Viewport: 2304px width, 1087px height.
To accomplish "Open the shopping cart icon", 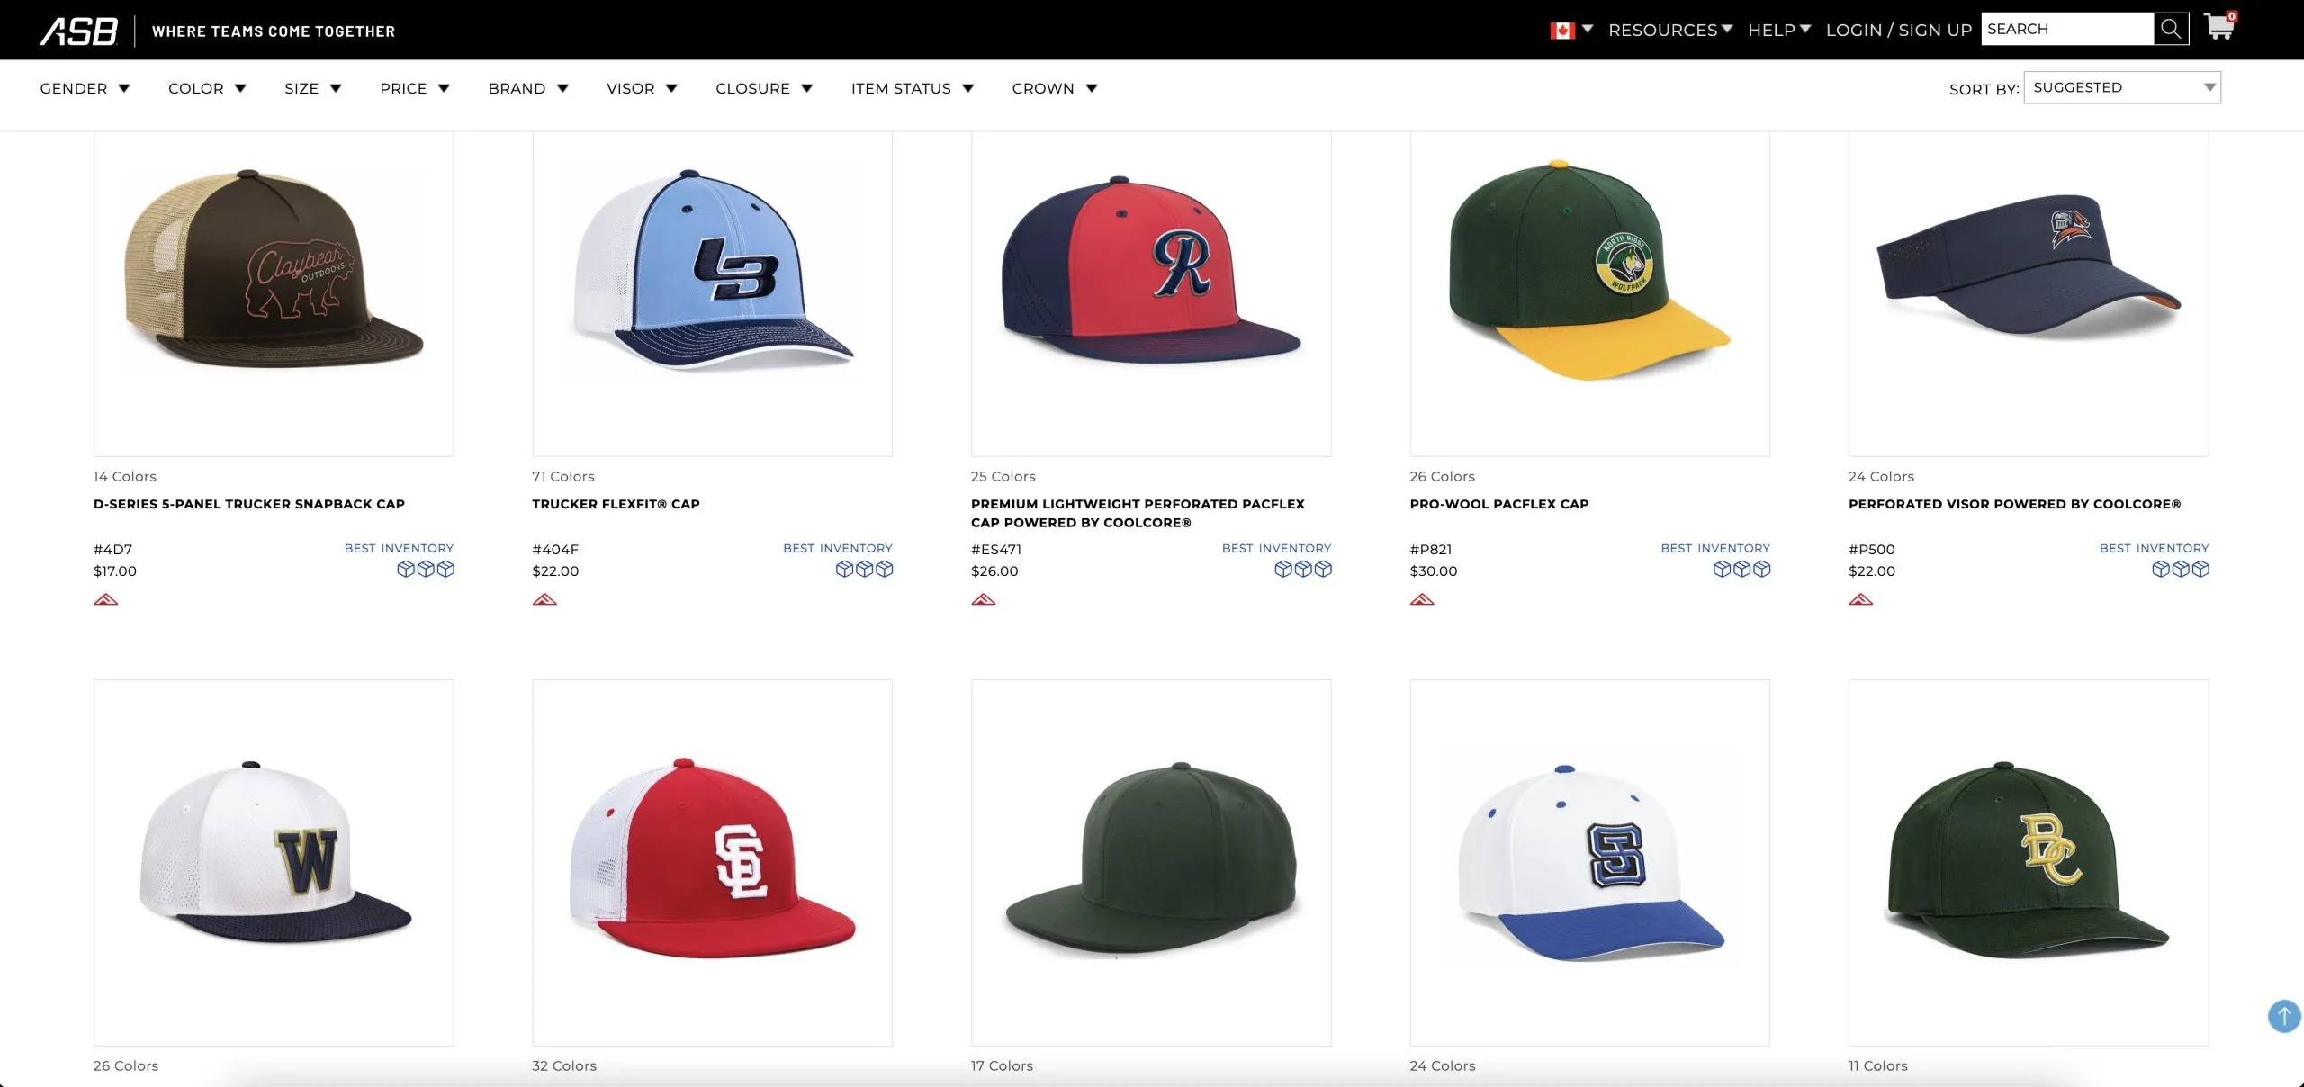I will (x=2218, y=27).
